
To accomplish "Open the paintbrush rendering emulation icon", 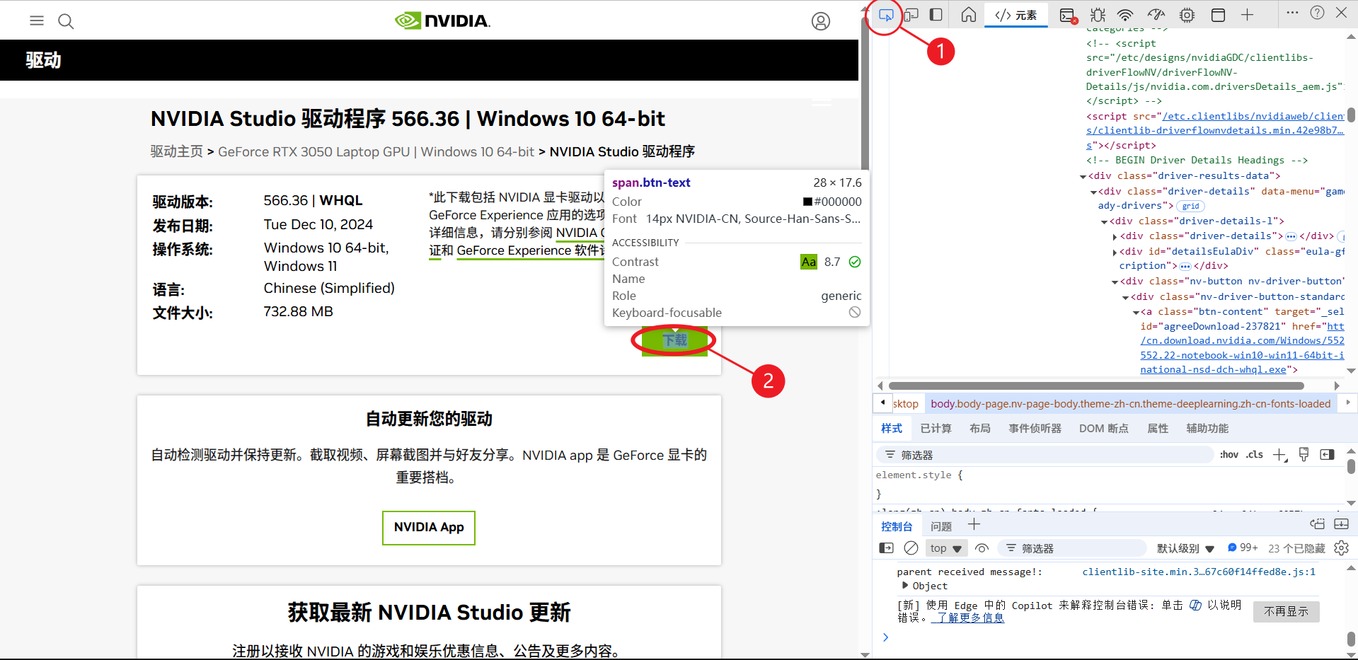I will (x=1304, y=455).
